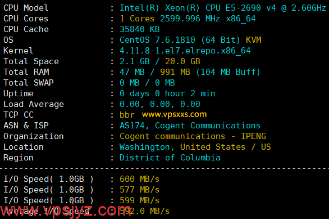
Task: Click the 'Total SWAP' label
Action: pyautogui.click(x=28, y=83)
